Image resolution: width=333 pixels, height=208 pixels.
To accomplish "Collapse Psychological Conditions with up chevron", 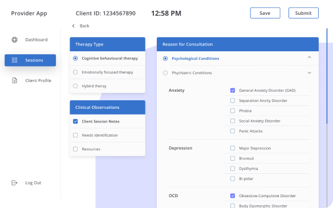I will [x=310, y=58].
